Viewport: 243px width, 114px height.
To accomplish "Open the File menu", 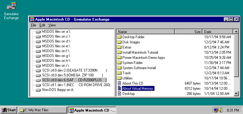I will tap(33, 25).
